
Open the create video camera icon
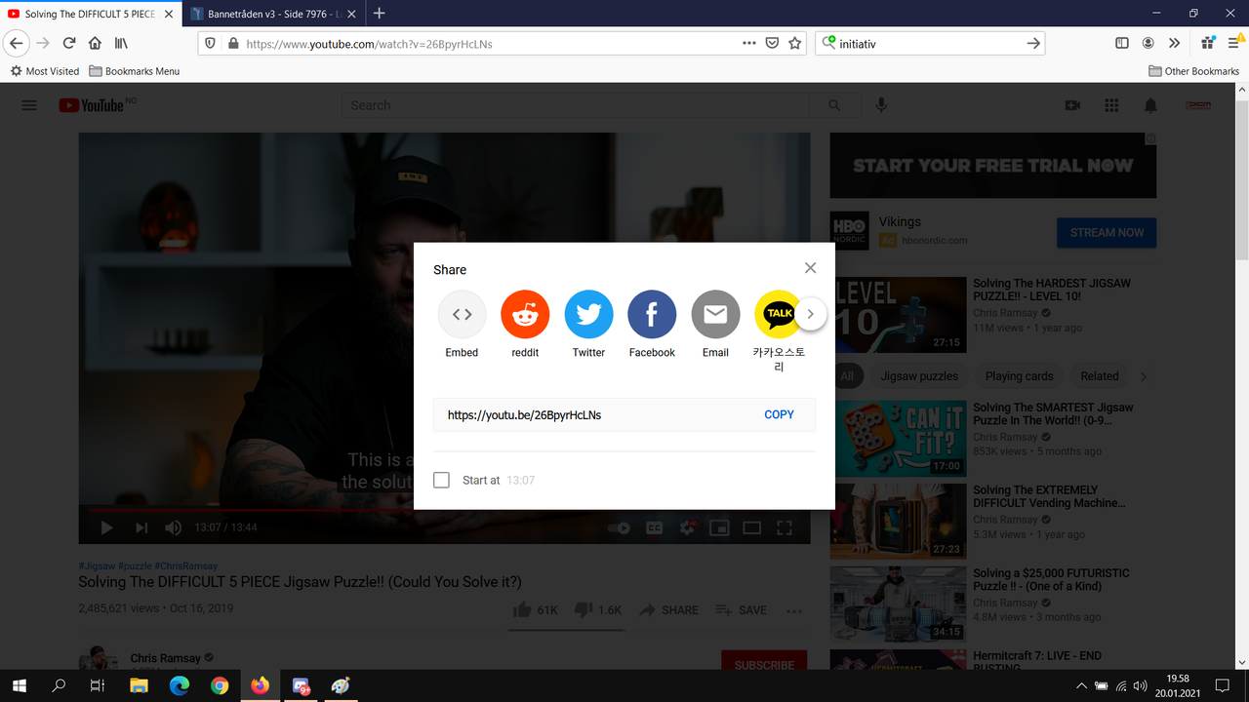(1072, 105)
